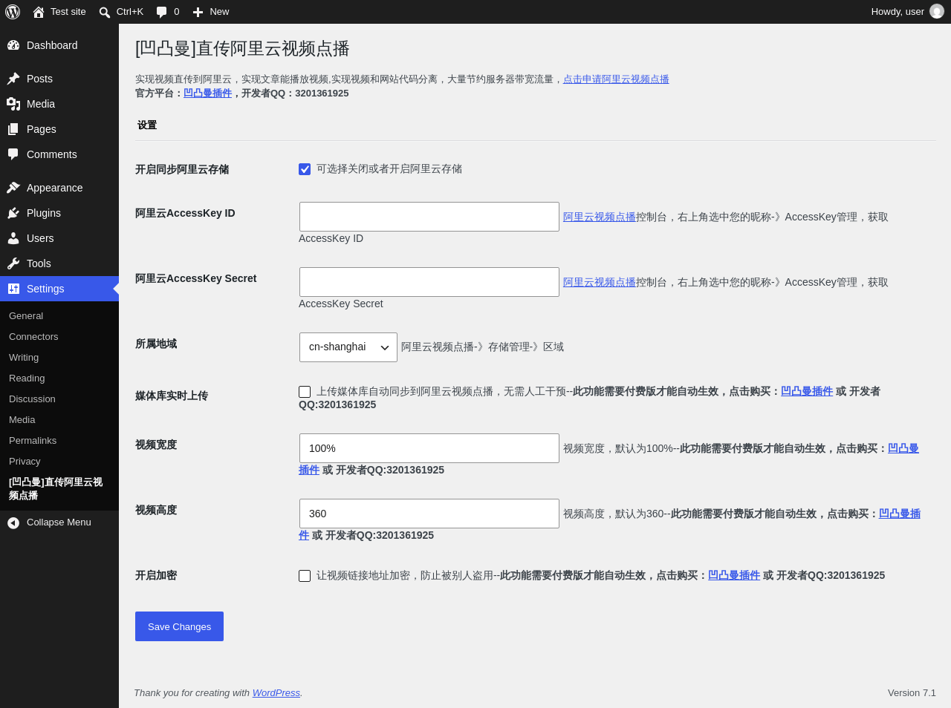This screenshot has height=708, width=951.
Task: Click the Collapse Menu arrow icon
Action: (13, 523)
